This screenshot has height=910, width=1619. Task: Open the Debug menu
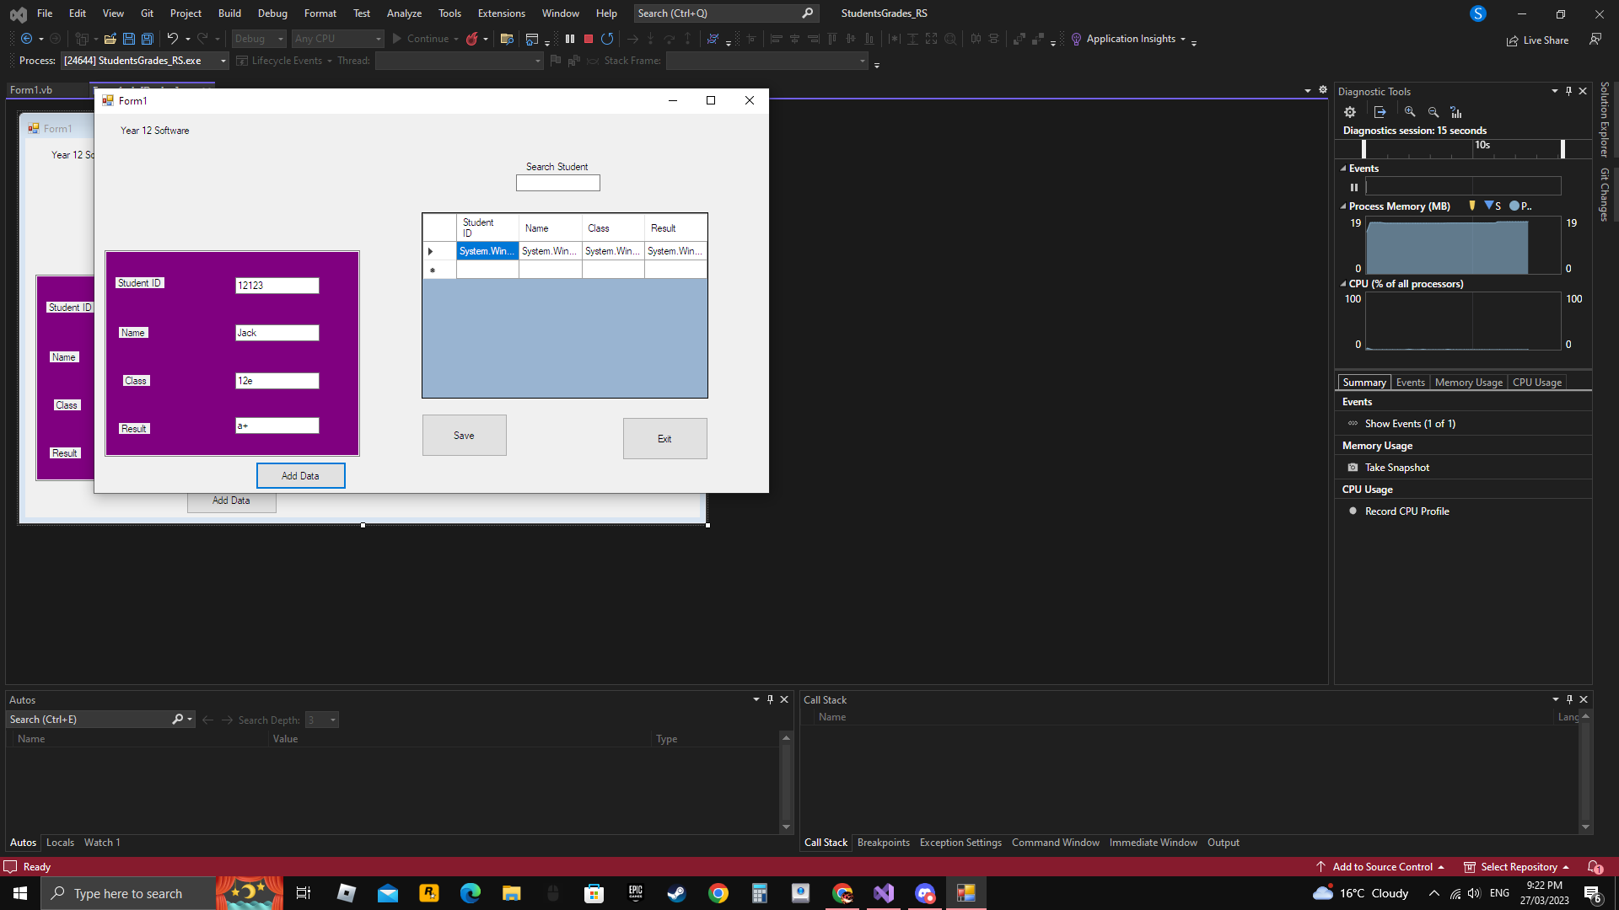tap(272, 13)
